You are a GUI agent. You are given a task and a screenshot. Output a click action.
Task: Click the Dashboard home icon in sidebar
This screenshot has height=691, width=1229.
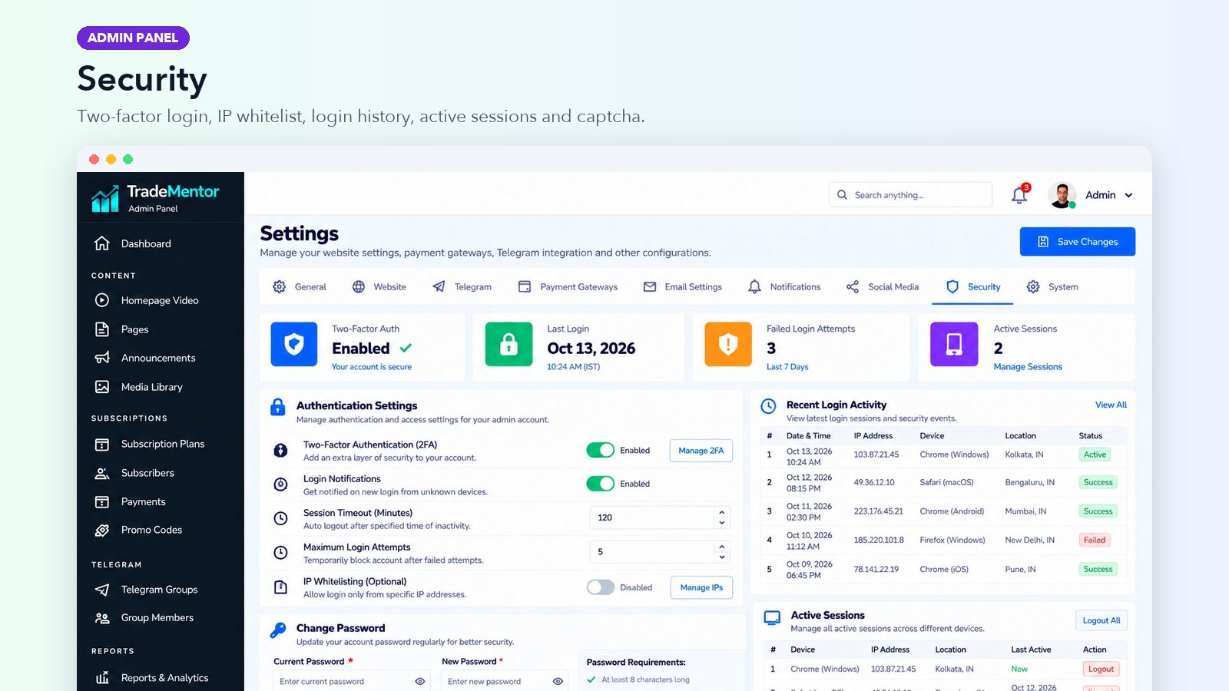point(102,243)
